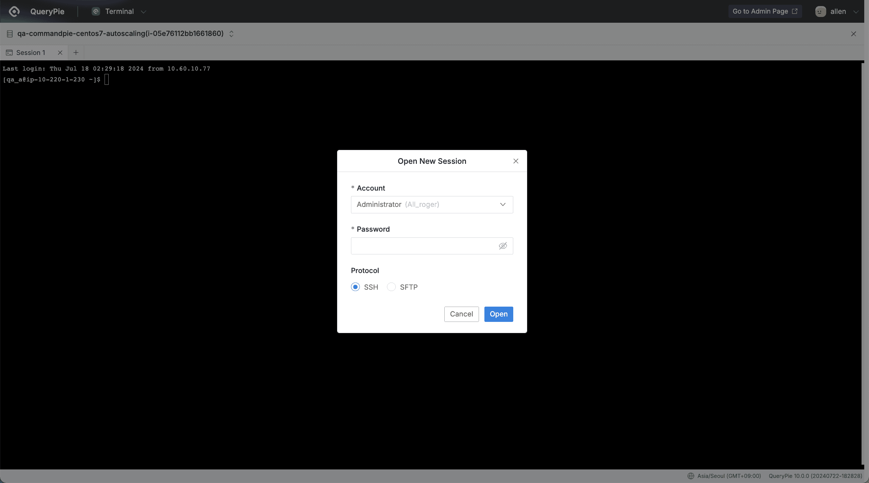
Task: Click the Session 1 terminal icon
Action: [x=9, y=53]
